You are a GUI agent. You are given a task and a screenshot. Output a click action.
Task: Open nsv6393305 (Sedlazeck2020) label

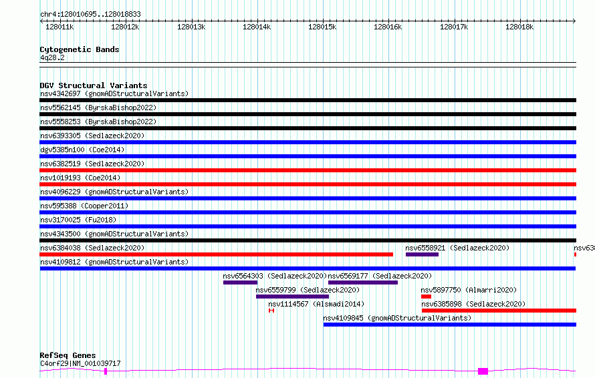click(x=92, y=136)
